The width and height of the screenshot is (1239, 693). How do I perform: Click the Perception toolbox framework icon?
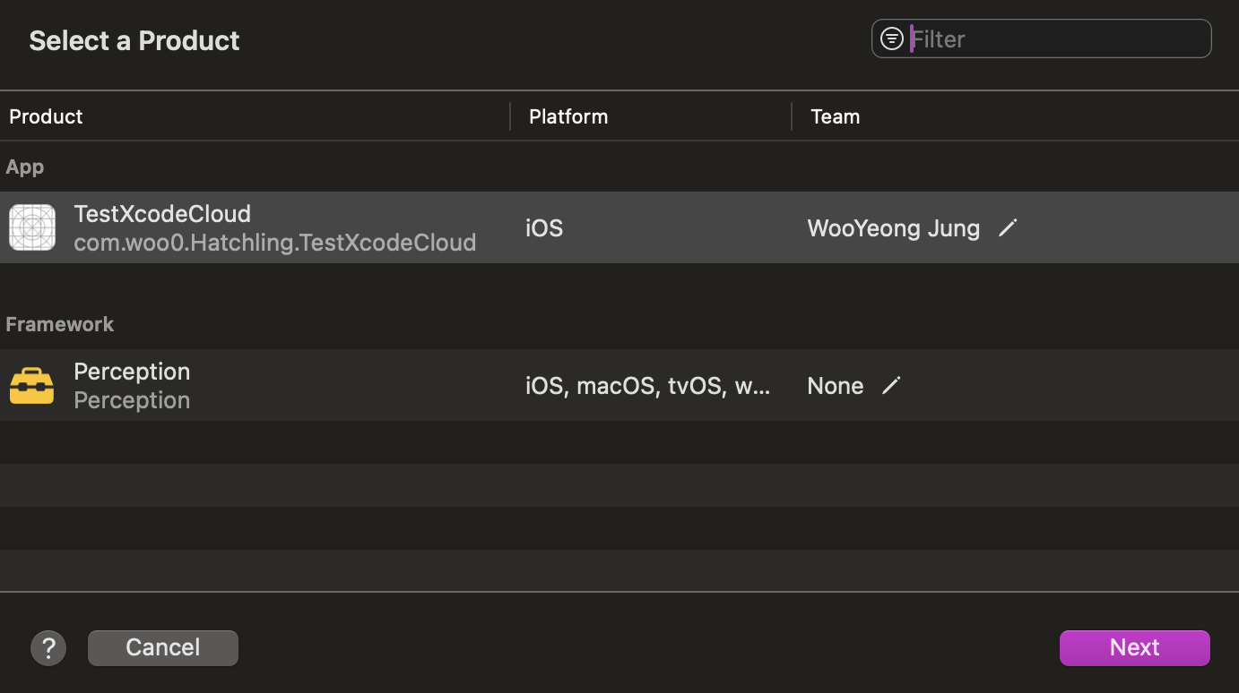pos(32,386)
